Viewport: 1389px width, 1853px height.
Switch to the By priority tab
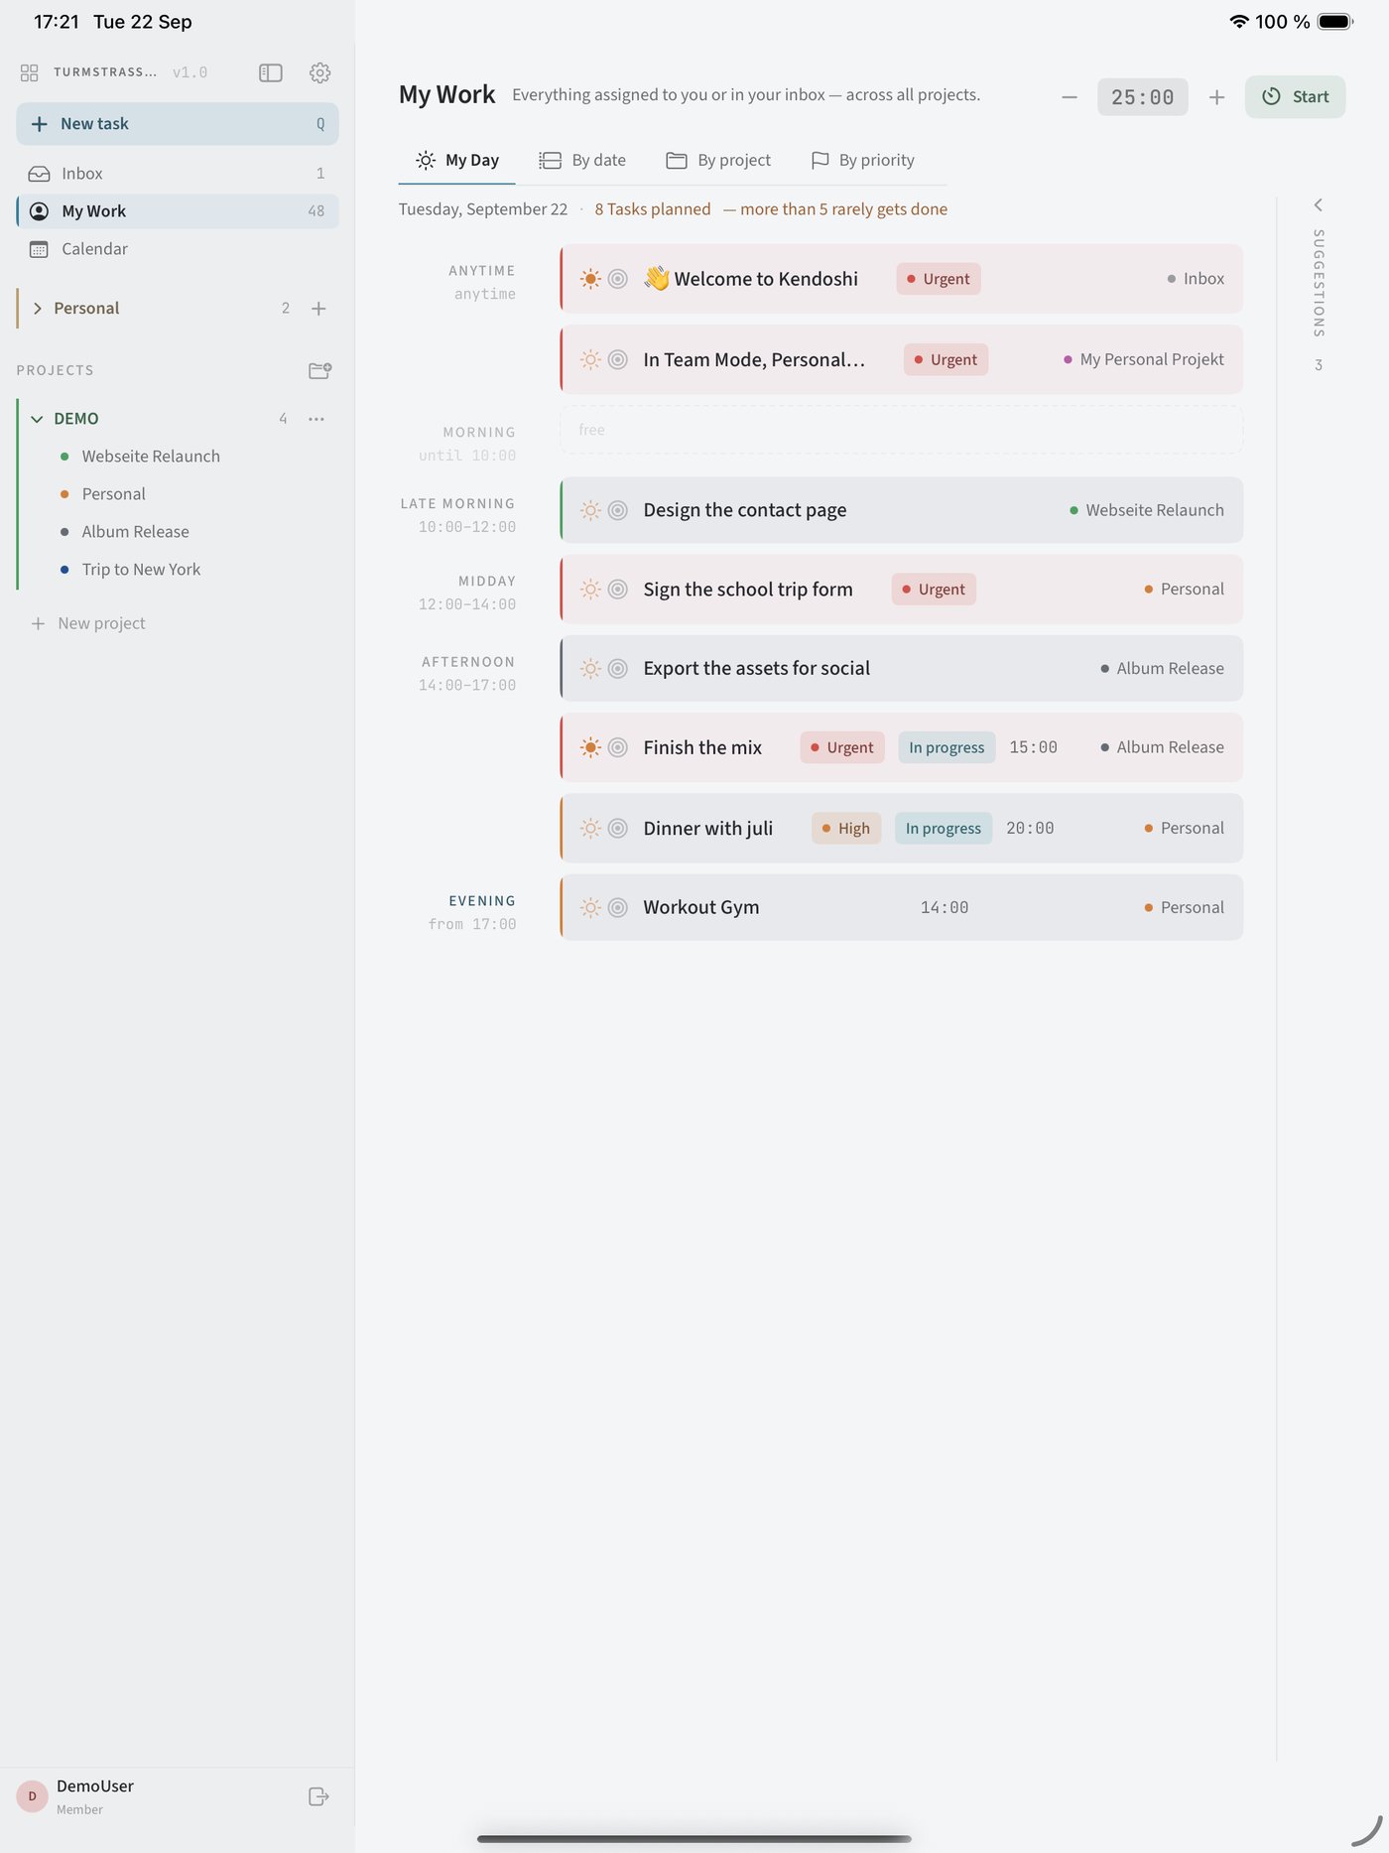coord(862,160)
